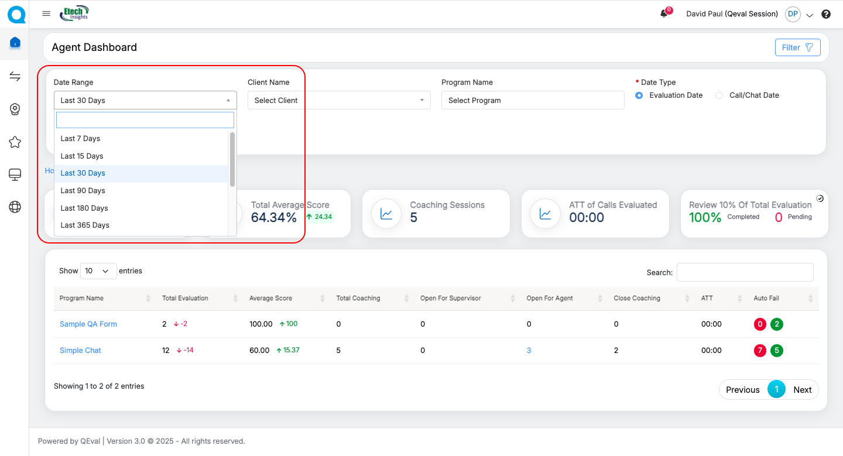843x456 pixels.
Task: Click the swap arrows sidebar icon
Action: [x=15, y=77]
